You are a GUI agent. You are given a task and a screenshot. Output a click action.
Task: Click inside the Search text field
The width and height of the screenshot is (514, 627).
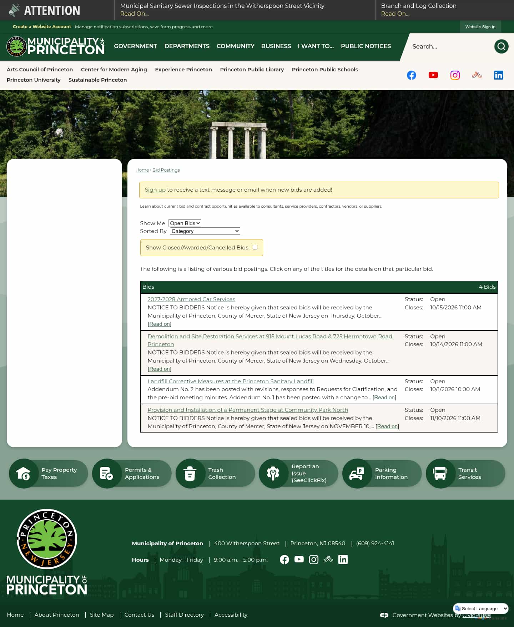[450, 46]
